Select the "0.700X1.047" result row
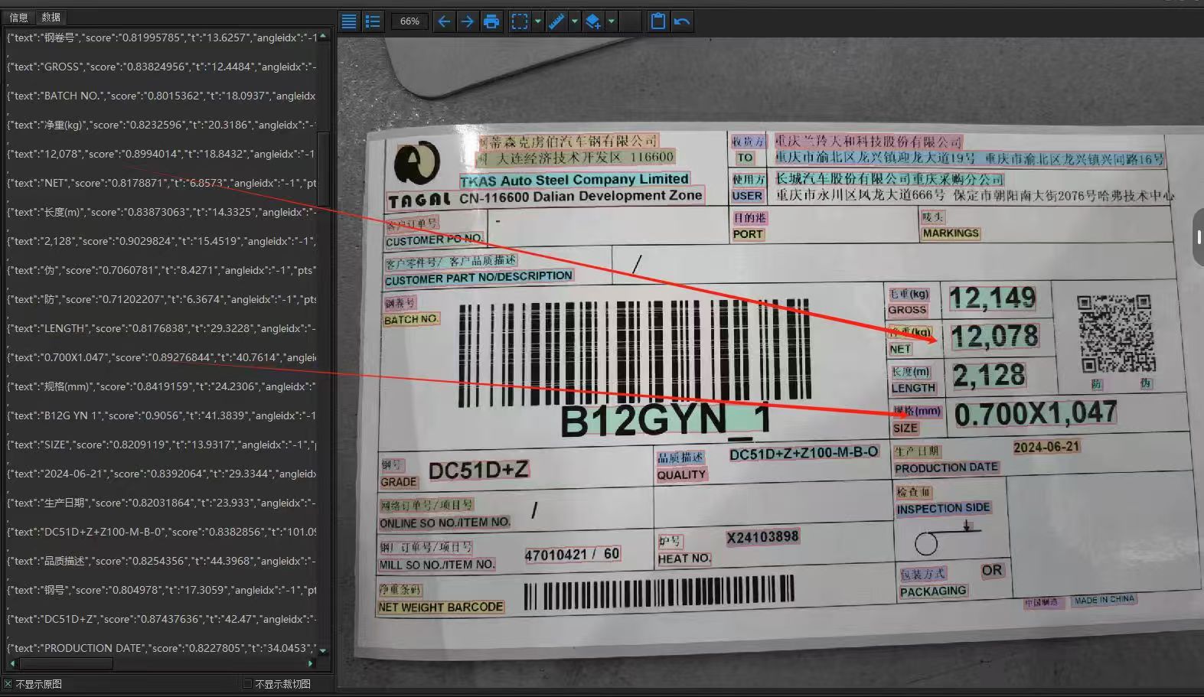The width and height of the screenshot is (1204, 697). [x=162, y=357]
